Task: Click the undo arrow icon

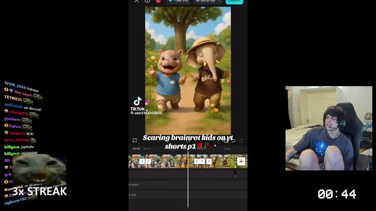Action: [x=233, y=141]
